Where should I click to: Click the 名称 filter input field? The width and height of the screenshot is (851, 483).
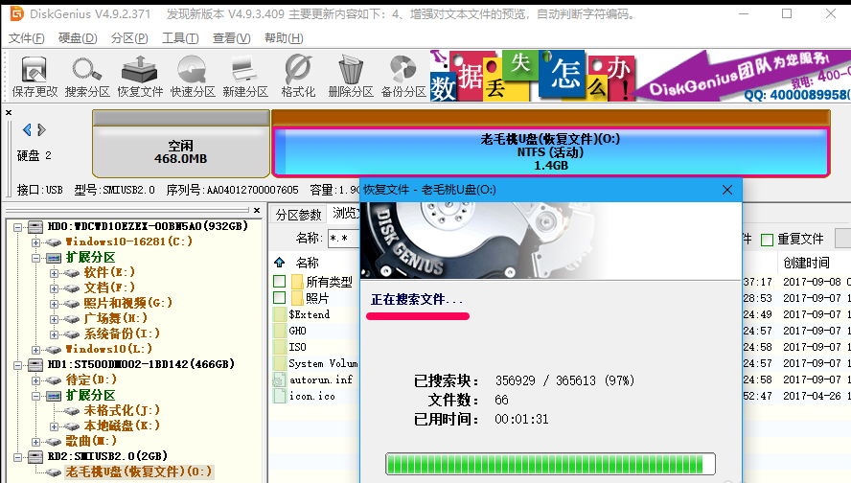(x=344, y=239)
